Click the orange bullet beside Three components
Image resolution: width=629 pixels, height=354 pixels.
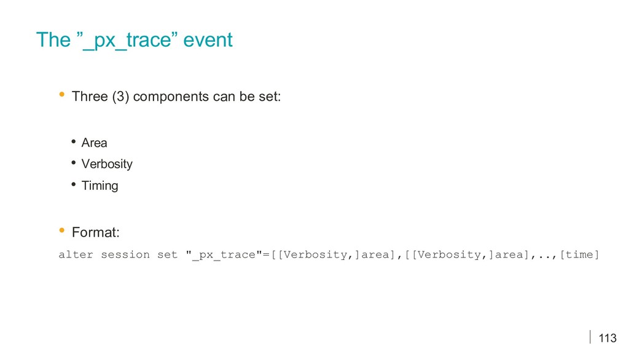pyautogui.click(x=62, y=94)
